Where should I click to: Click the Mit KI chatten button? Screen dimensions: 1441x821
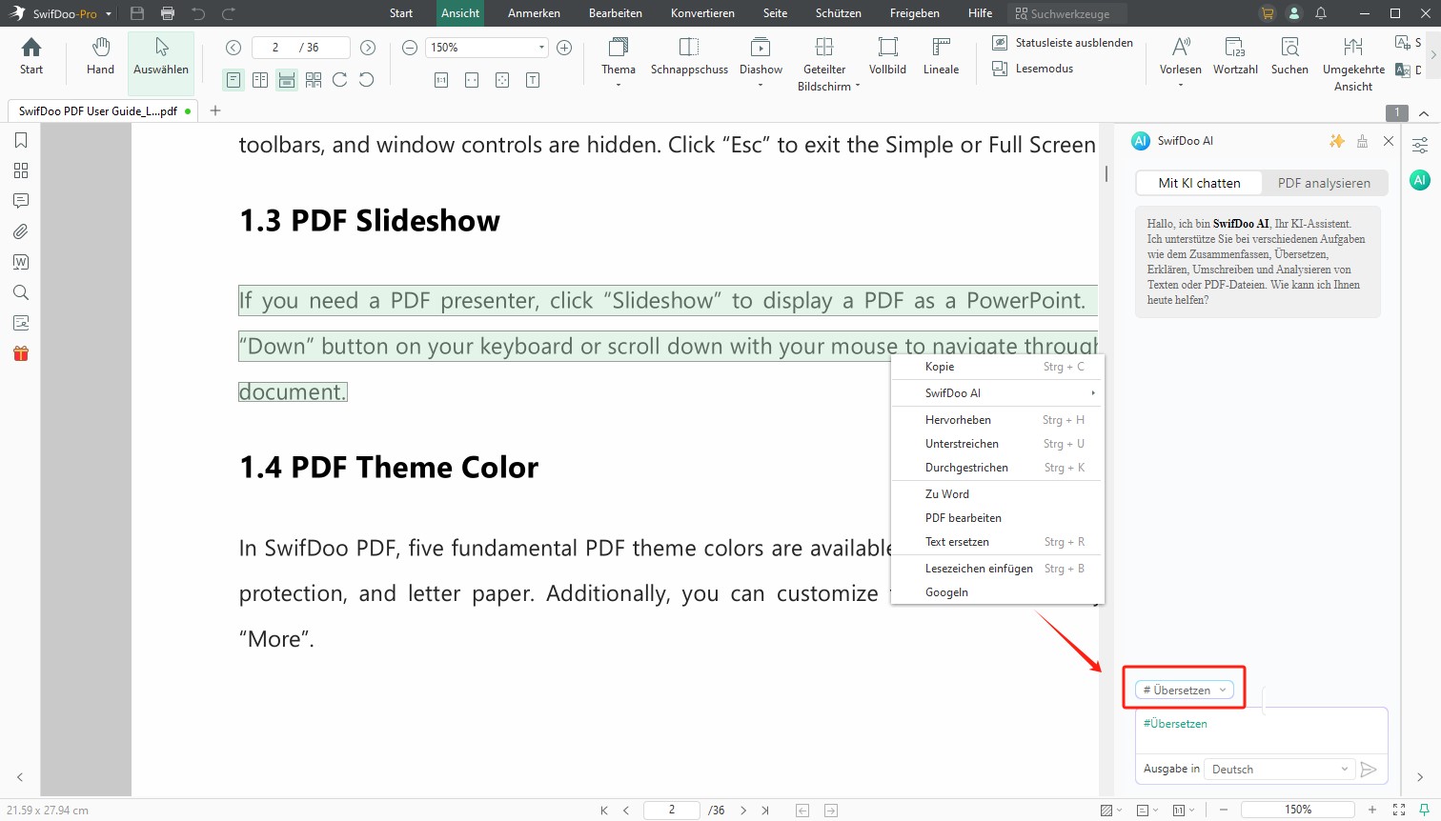[x=1199, y=183]
